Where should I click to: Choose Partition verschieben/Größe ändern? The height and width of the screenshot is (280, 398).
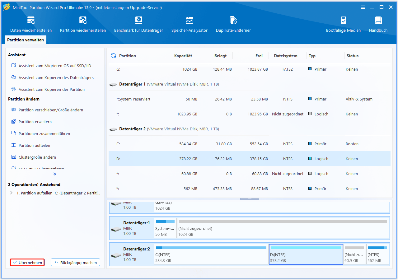coord(47,110)
